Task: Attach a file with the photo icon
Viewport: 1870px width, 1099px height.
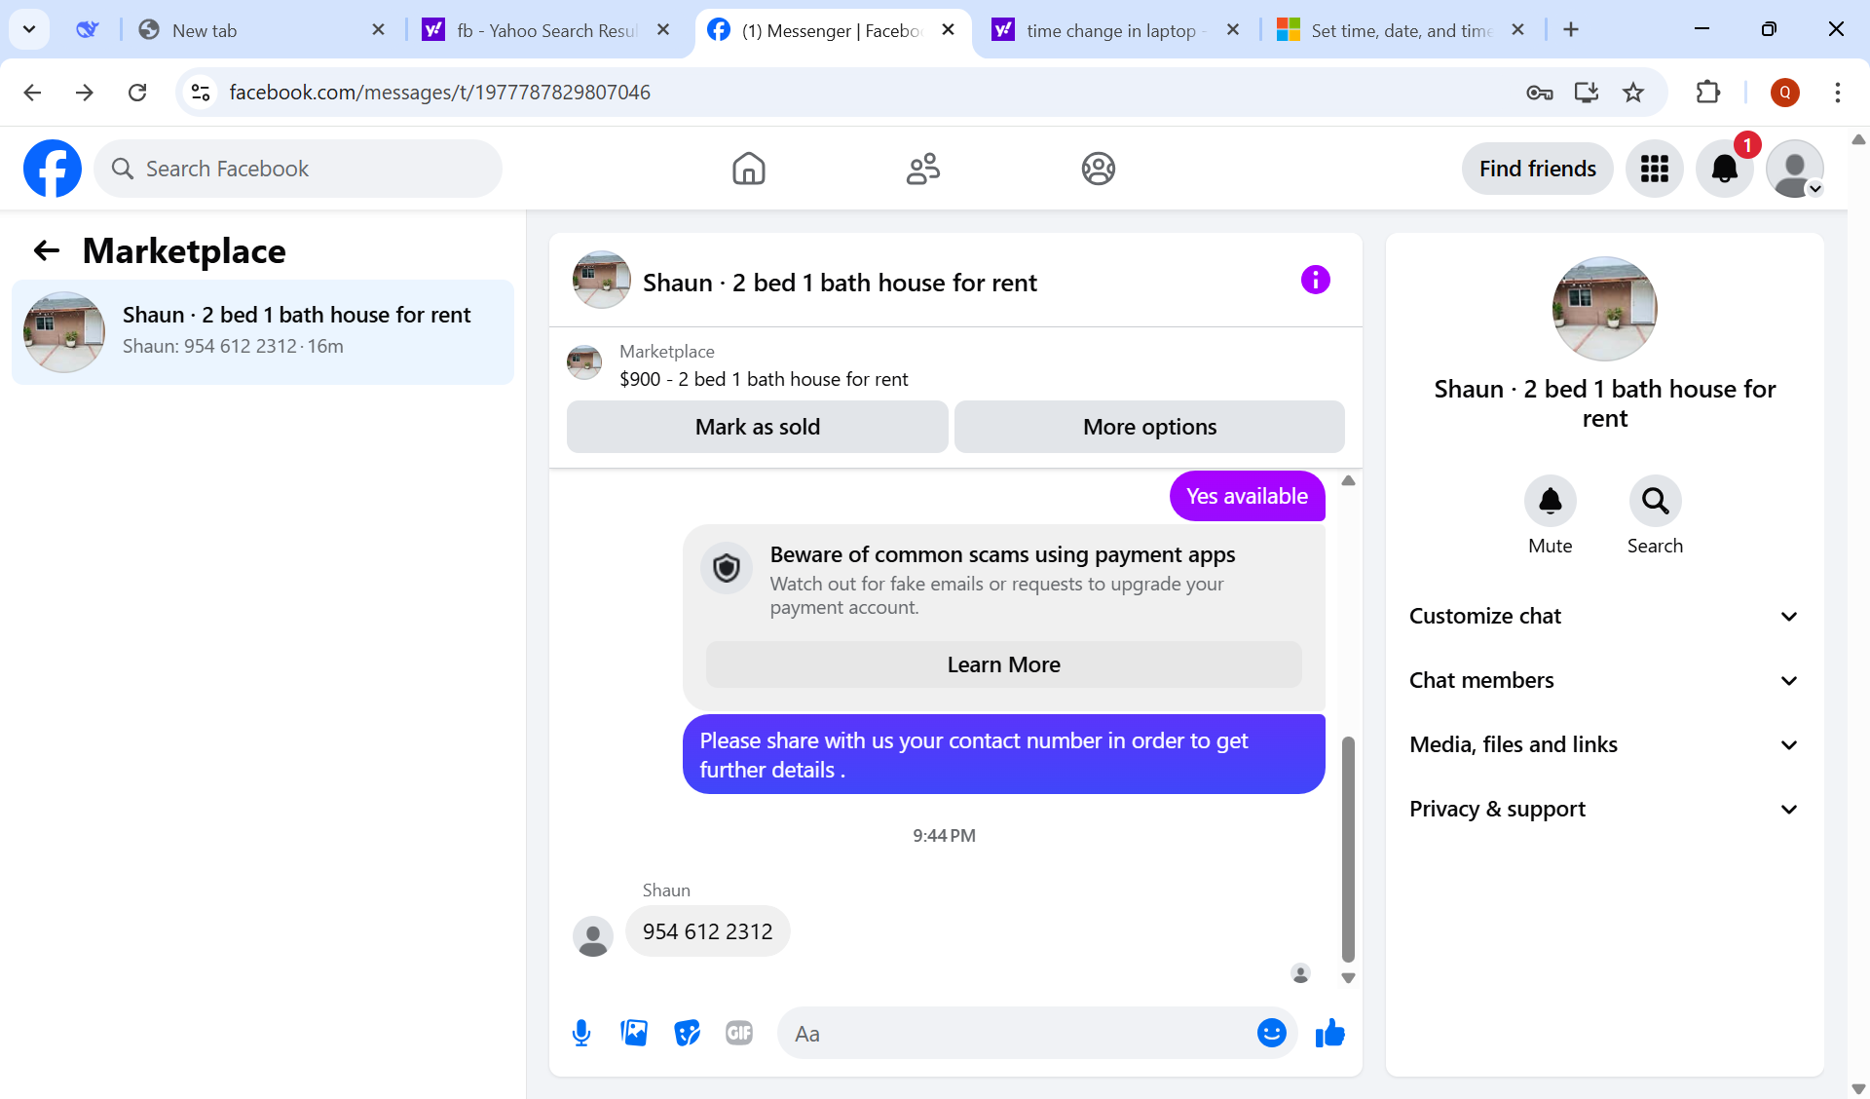Action: [634, 1033]
